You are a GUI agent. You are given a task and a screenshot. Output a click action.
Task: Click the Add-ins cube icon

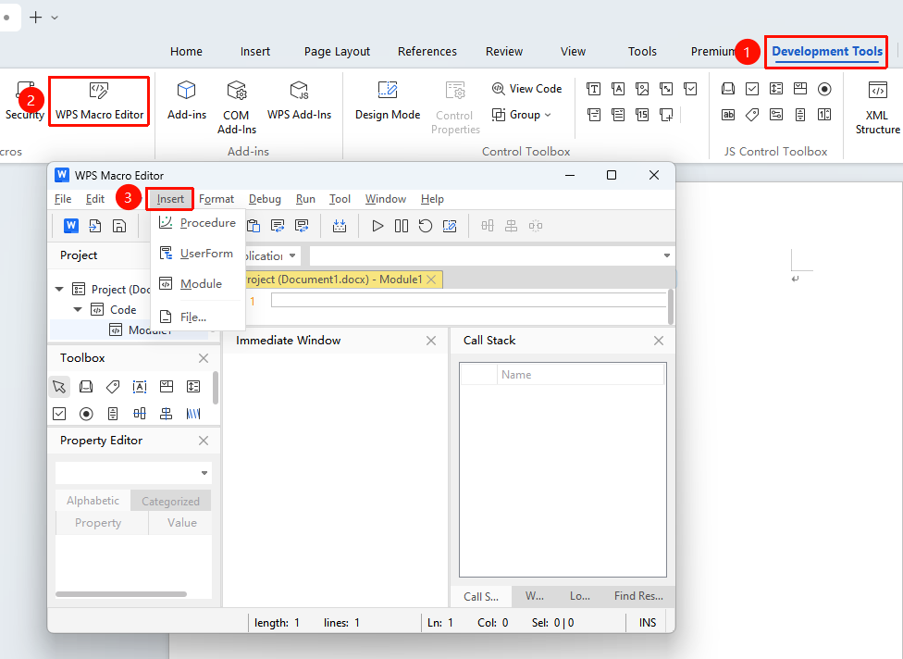tap(186, 90)
